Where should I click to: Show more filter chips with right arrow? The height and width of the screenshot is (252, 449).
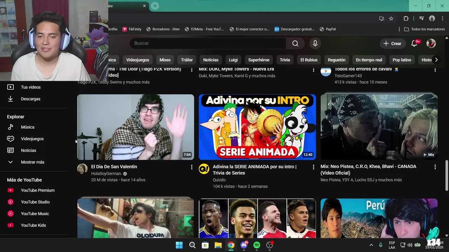tap(436, 60)
